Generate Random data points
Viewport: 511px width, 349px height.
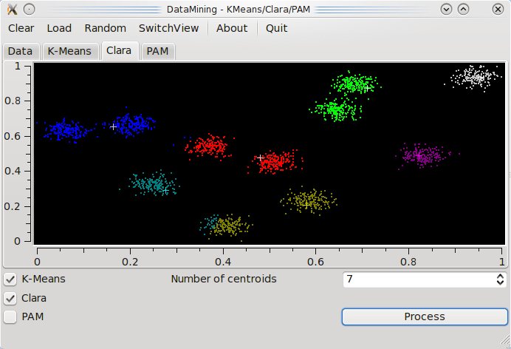pos(106,28)
